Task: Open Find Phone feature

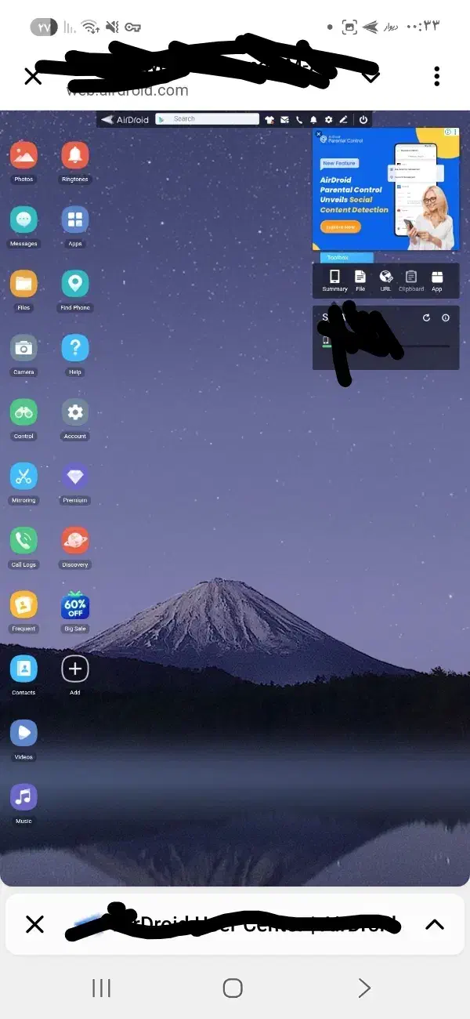Action: (75, 284)
